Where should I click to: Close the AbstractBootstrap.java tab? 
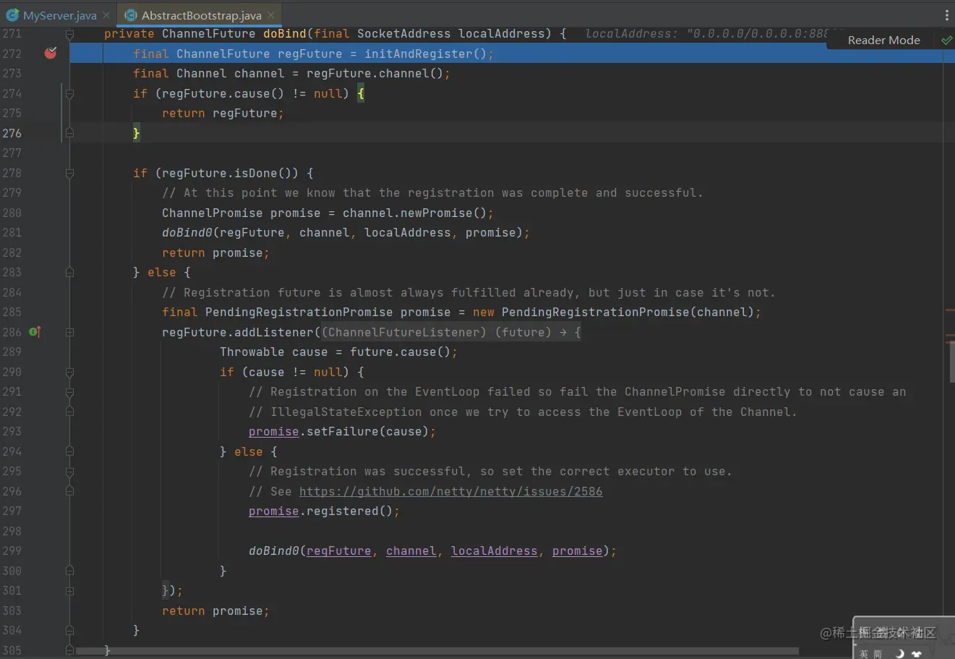[271, 15]
